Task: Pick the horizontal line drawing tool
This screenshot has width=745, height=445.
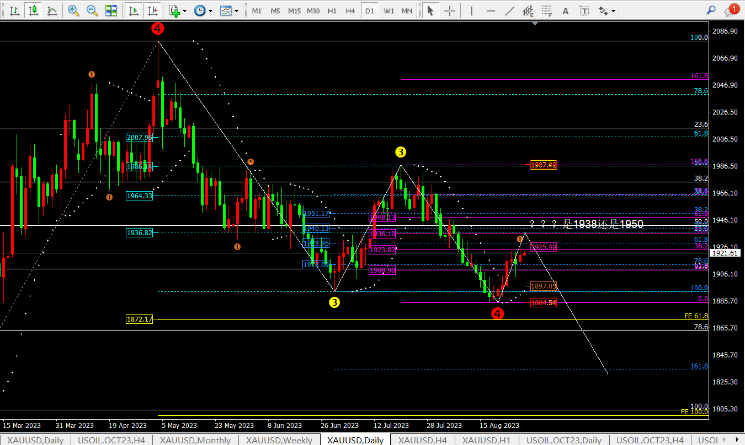Action: (491, 10)
